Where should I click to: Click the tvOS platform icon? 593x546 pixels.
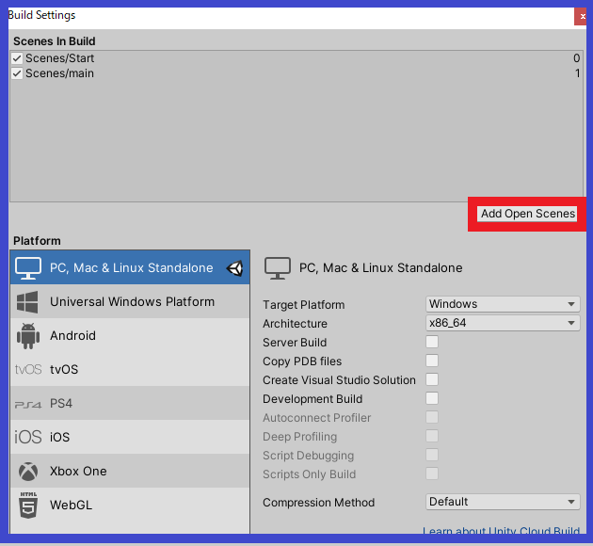click(28, 369)
